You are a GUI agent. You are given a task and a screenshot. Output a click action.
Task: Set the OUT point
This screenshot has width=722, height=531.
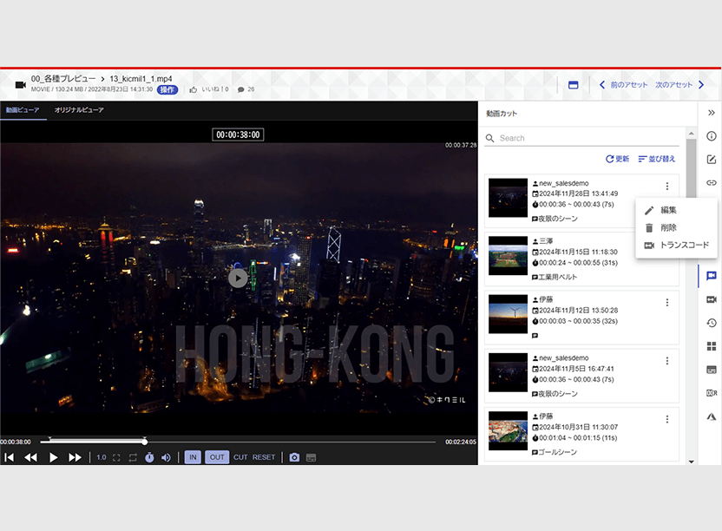[217, 457]
